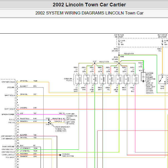Screen dimensions: 168x168
Task: Click the 'C FAN LOW RLY' pin label
Action: coord(8,155)
